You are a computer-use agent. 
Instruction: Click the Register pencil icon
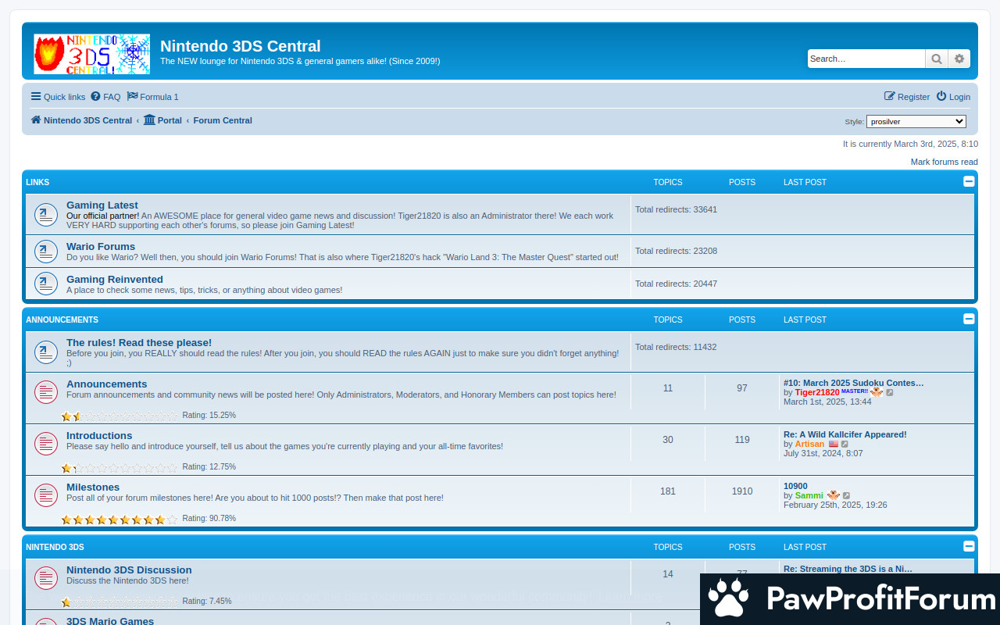pyautogui.click(x=890, y=96)
